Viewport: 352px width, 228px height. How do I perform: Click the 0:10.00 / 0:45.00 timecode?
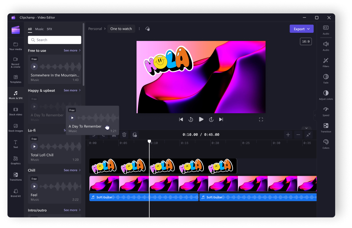(x=201, y=134)
